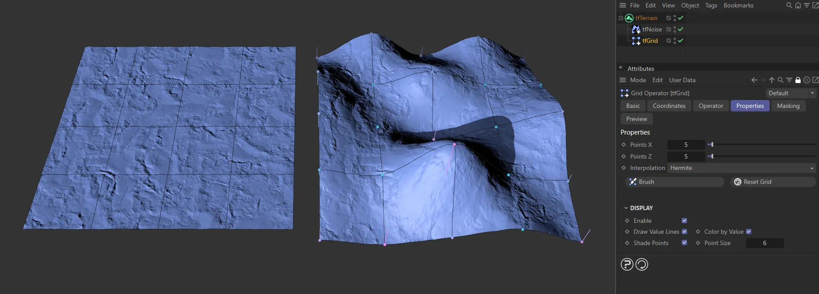819x294 pixels.
Task: Click the up arrow in Attributes toolbar
Action: [771, 80]
